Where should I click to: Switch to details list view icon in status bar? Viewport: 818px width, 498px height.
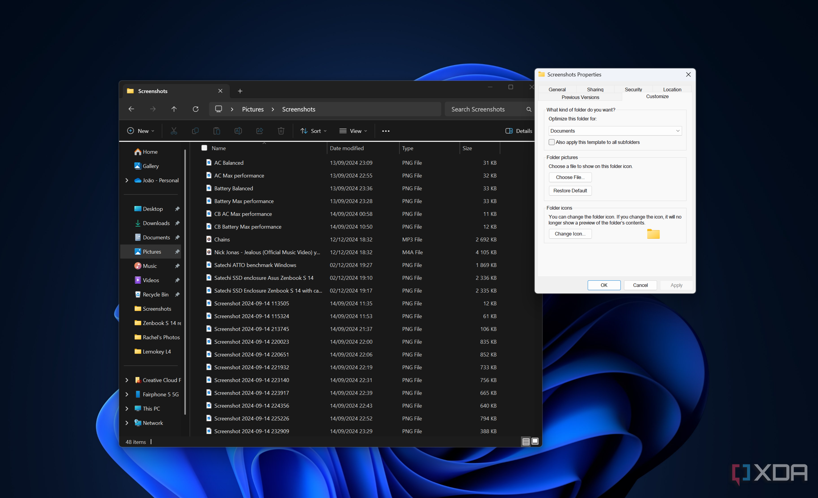point(526,442)
